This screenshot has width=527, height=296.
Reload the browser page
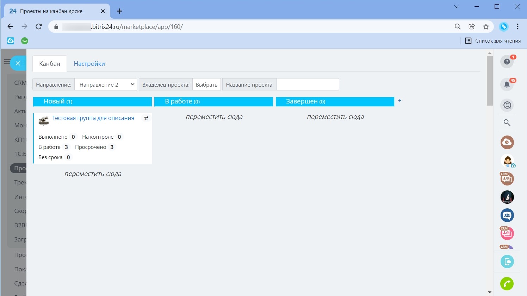click(39, 26)
